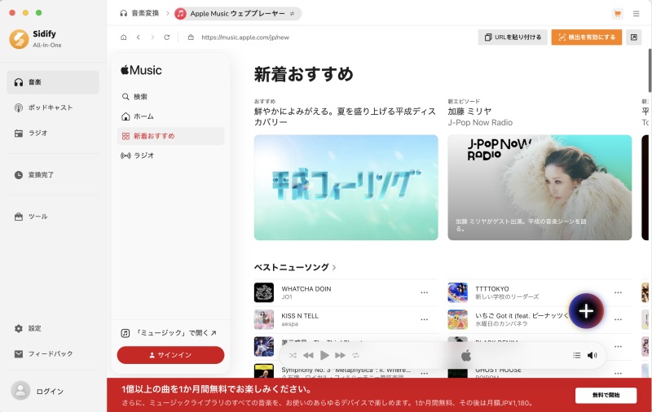Click the TTTTOKYO album artwork
This screenshot has height=412, width=652.
coord(458,292)
